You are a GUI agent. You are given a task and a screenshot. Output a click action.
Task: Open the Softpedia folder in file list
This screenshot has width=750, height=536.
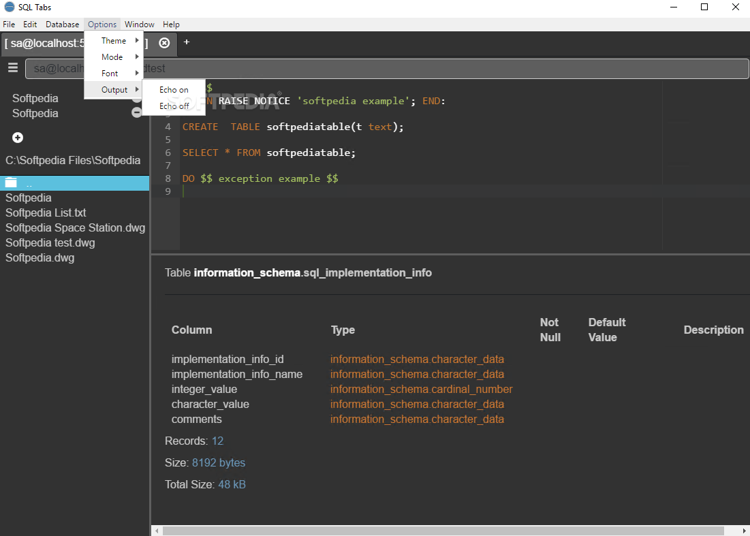(x=29, y=198)
